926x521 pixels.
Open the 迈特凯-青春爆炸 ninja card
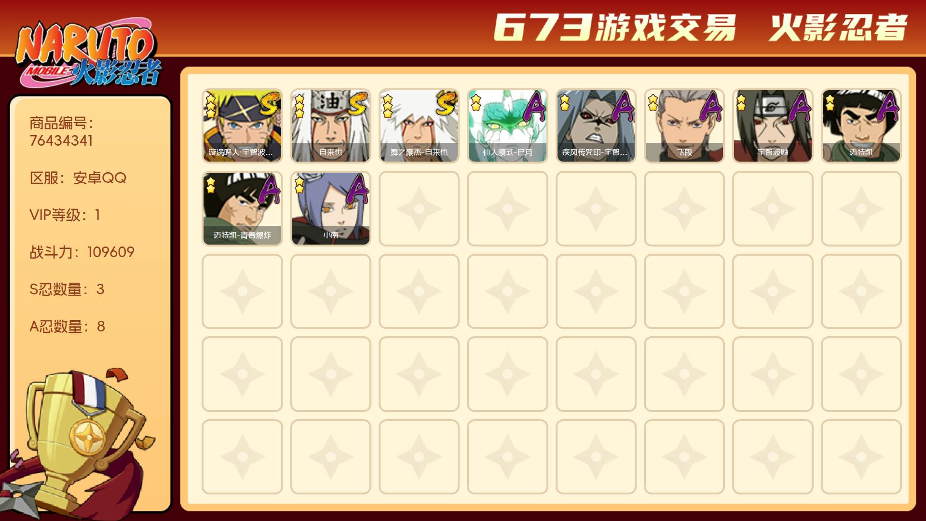tap(242, 209)
